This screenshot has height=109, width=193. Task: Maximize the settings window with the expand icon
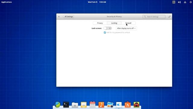pyautogui.click(x=169, y=17)
